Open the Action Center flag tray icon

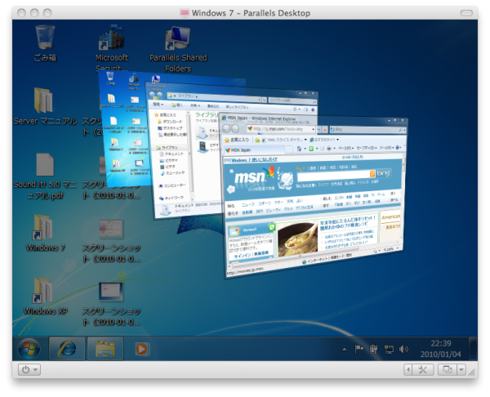tap(359, 349)
